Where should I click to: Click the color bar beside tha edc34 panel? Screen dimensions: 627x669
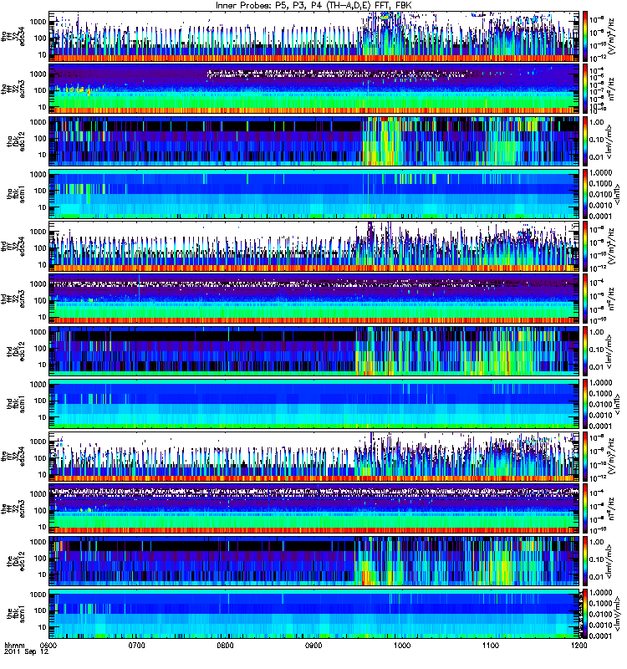tap(585, 37)
